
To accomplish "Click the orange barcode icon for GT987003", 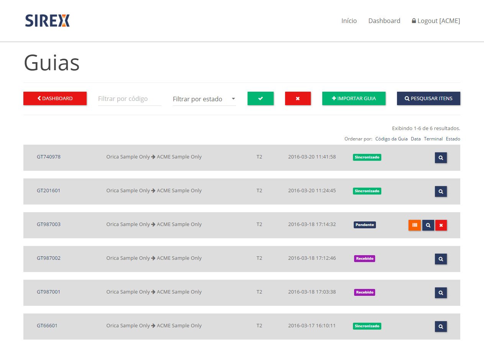I will tap(414, 225).
